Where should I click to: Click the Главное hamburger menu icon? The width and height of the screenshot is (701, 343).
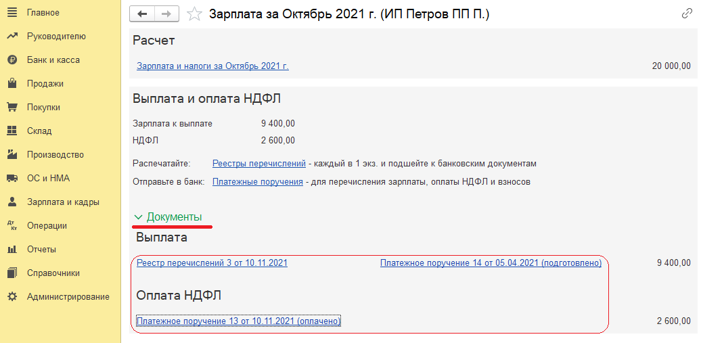[12, 13]
